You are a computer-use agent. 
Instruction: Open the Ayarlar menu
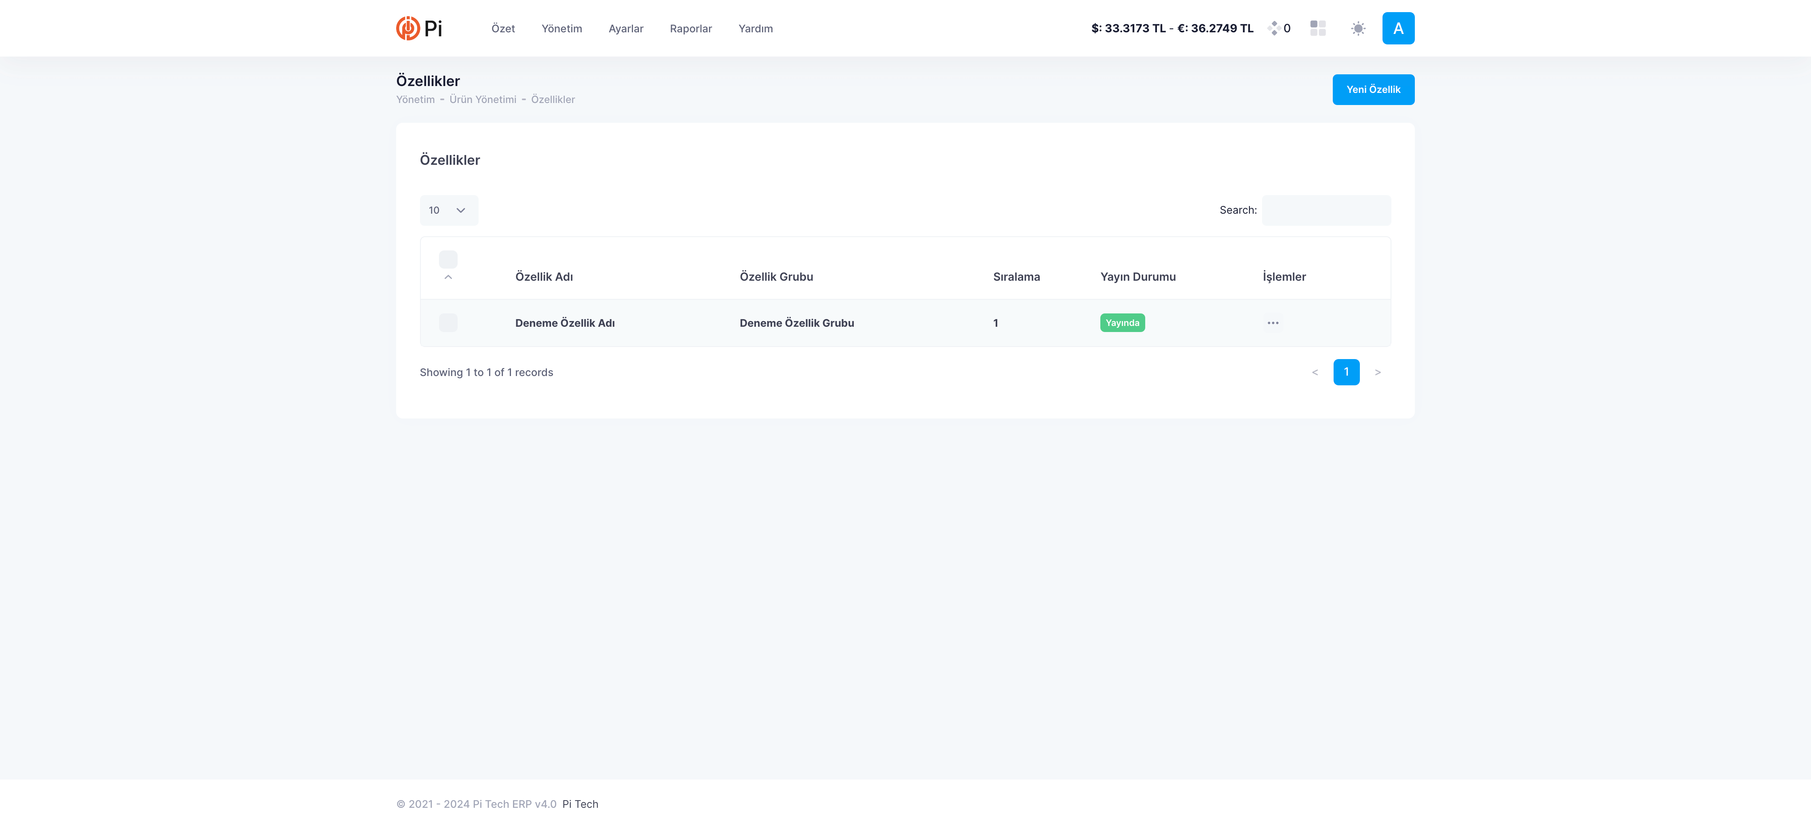pos(625,29)
